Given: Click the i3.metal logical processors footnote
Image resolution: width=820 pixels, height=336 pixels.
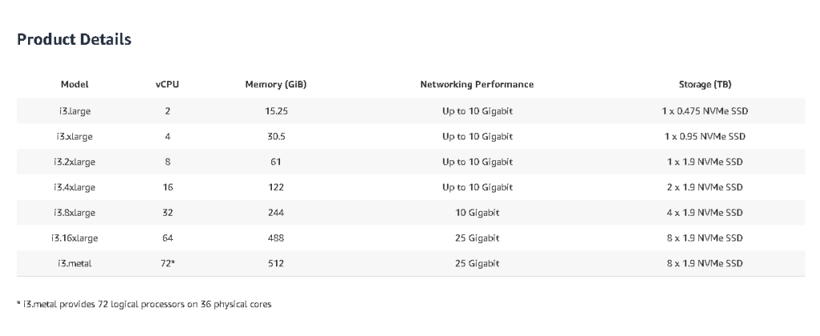Looking at the screenshot, I should pyautogui.click(x=144, y=305).
